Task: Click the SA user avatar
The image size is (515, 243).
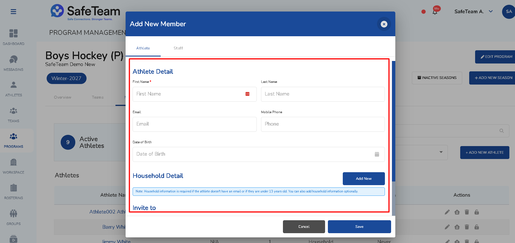Action: (509, 12)
